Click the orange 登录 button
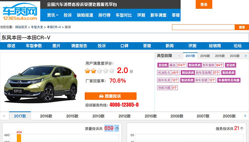 [x=204, y=4]
